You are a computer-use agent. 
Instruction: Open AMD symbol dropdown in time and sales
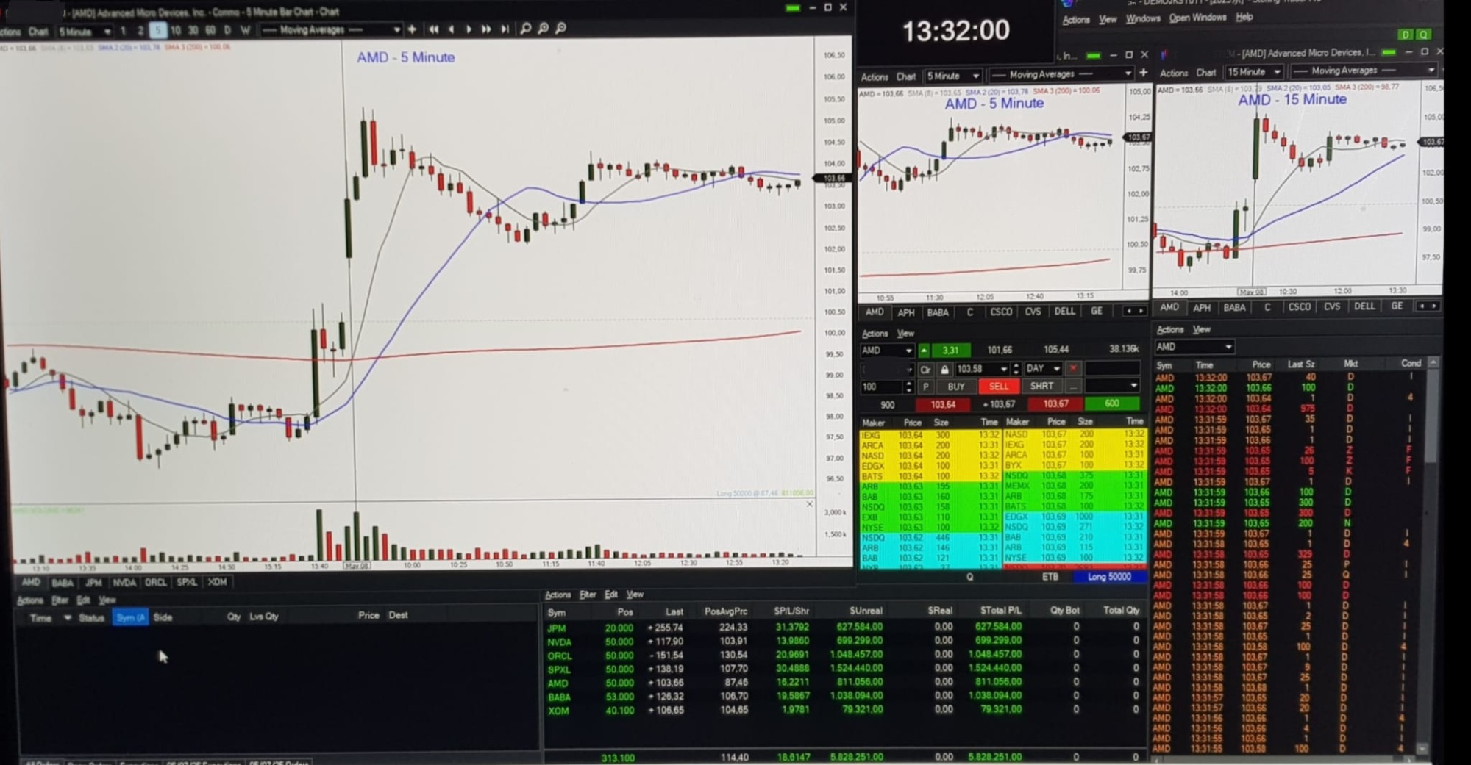[x=1194, y=347]
